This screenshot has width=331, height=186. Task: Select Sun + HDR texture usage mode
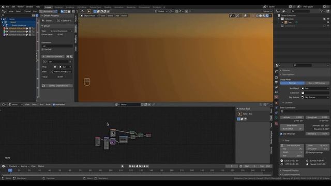point(317,83)
